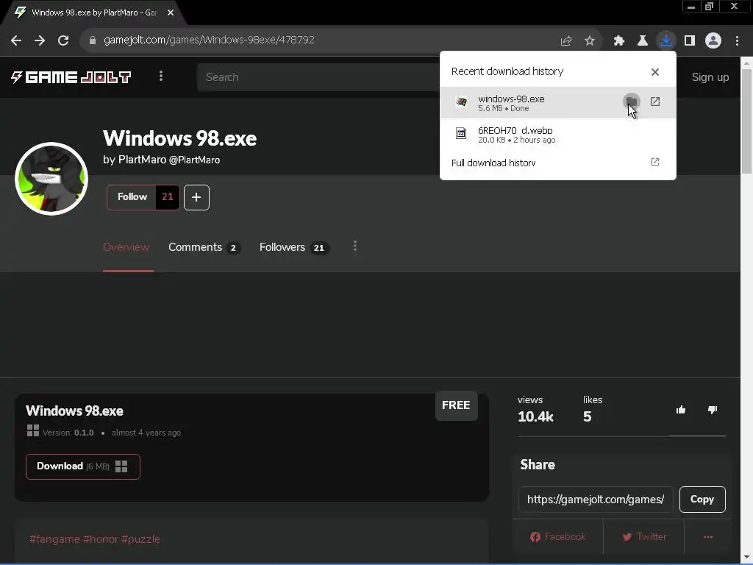Copy the game share link
The width and height of the screenshot is (753, 565).
coord(702,500)
